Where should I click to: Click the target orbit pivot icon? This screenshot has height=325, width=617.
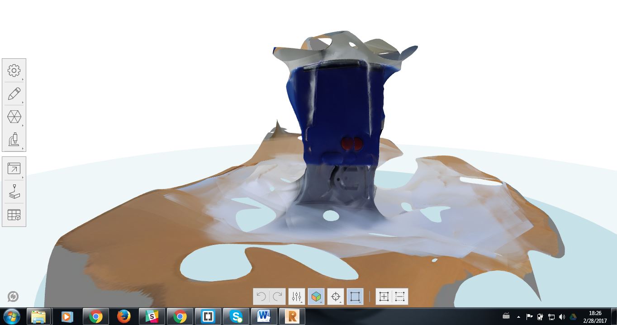click(x=336, y=297)
